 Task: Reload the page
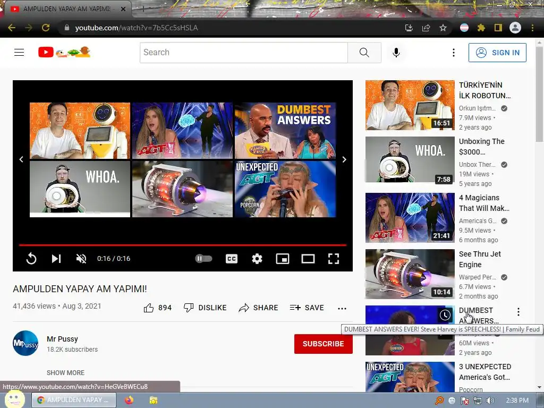tap(46, 28)
